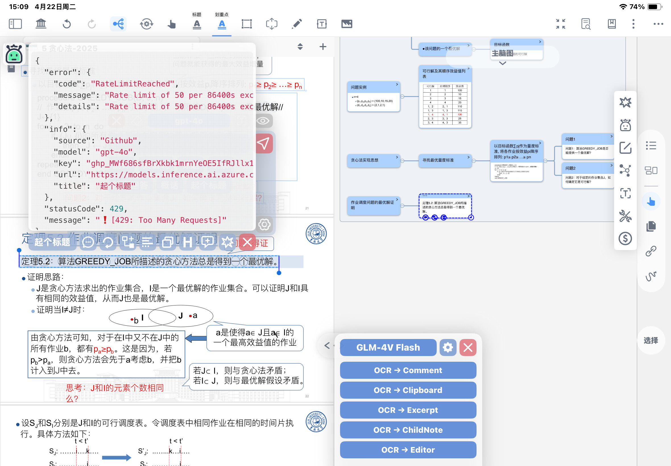Click OCR → Clipboard button
Viewport: 671px width, 466px height.
408,390
